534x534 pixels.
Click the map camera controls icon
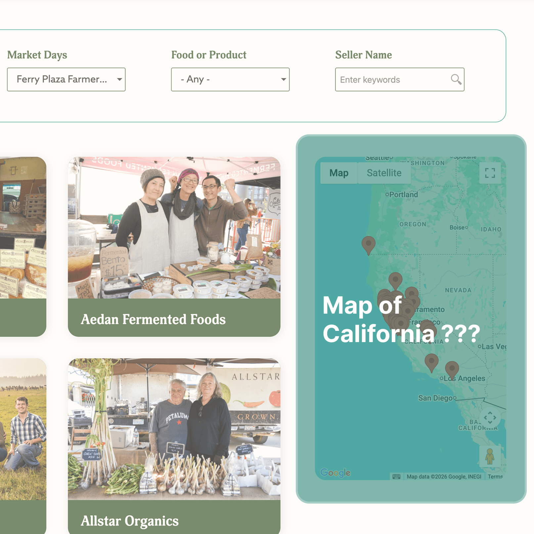click(490, 418)
